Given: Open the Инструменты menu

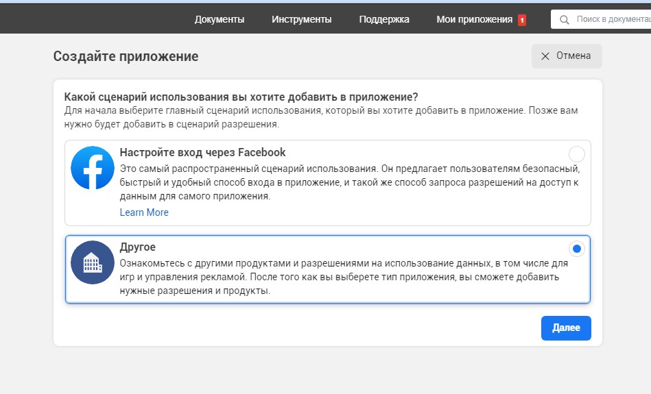Looking at the screenshot, I should (301, 19).
